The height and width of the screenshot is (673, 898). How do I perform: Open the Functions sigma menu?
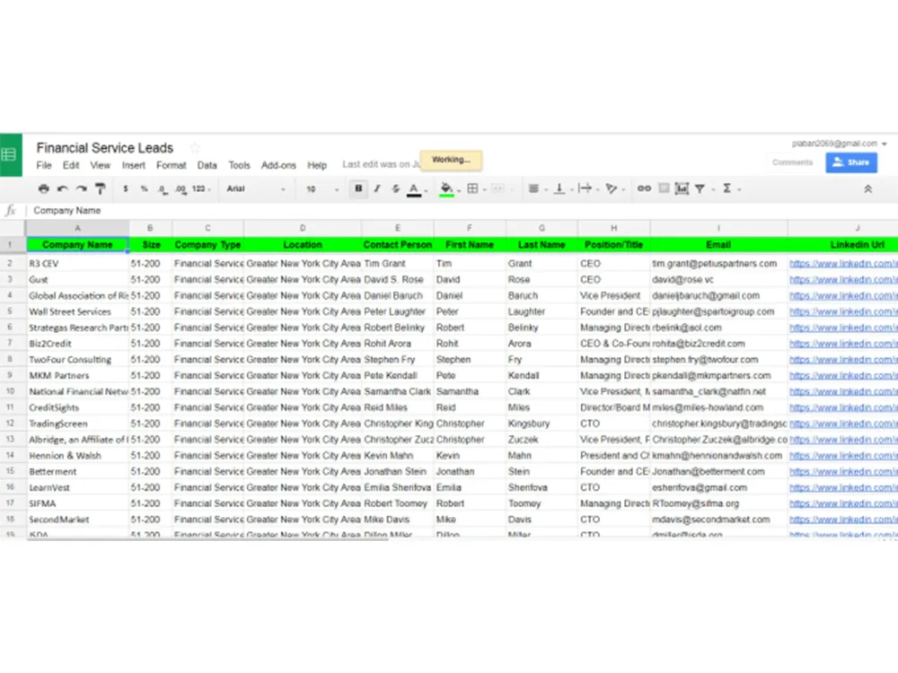727,188
